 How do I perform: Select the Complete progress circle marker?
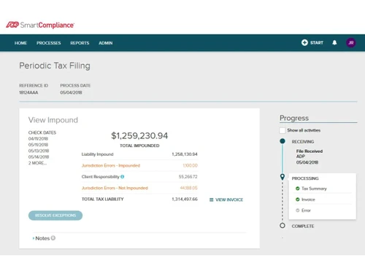pos(283,226)
